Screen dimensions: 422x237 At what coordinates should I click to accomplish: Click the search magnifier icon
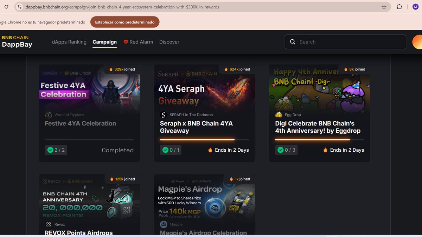293,42
